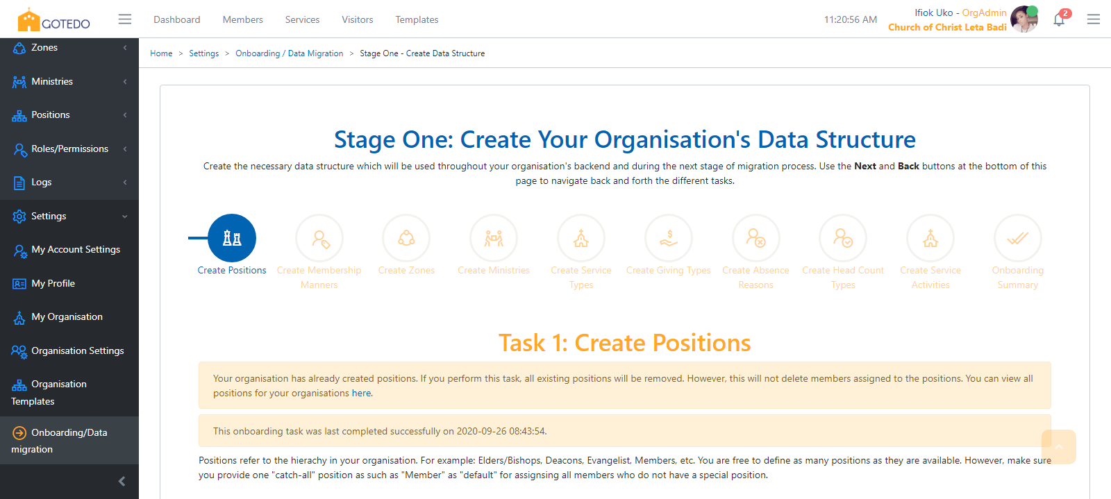Select the Create Membership Manners step icon
Screen dimensions: 1111x499
pyautogui.click(x=319, y=238)
